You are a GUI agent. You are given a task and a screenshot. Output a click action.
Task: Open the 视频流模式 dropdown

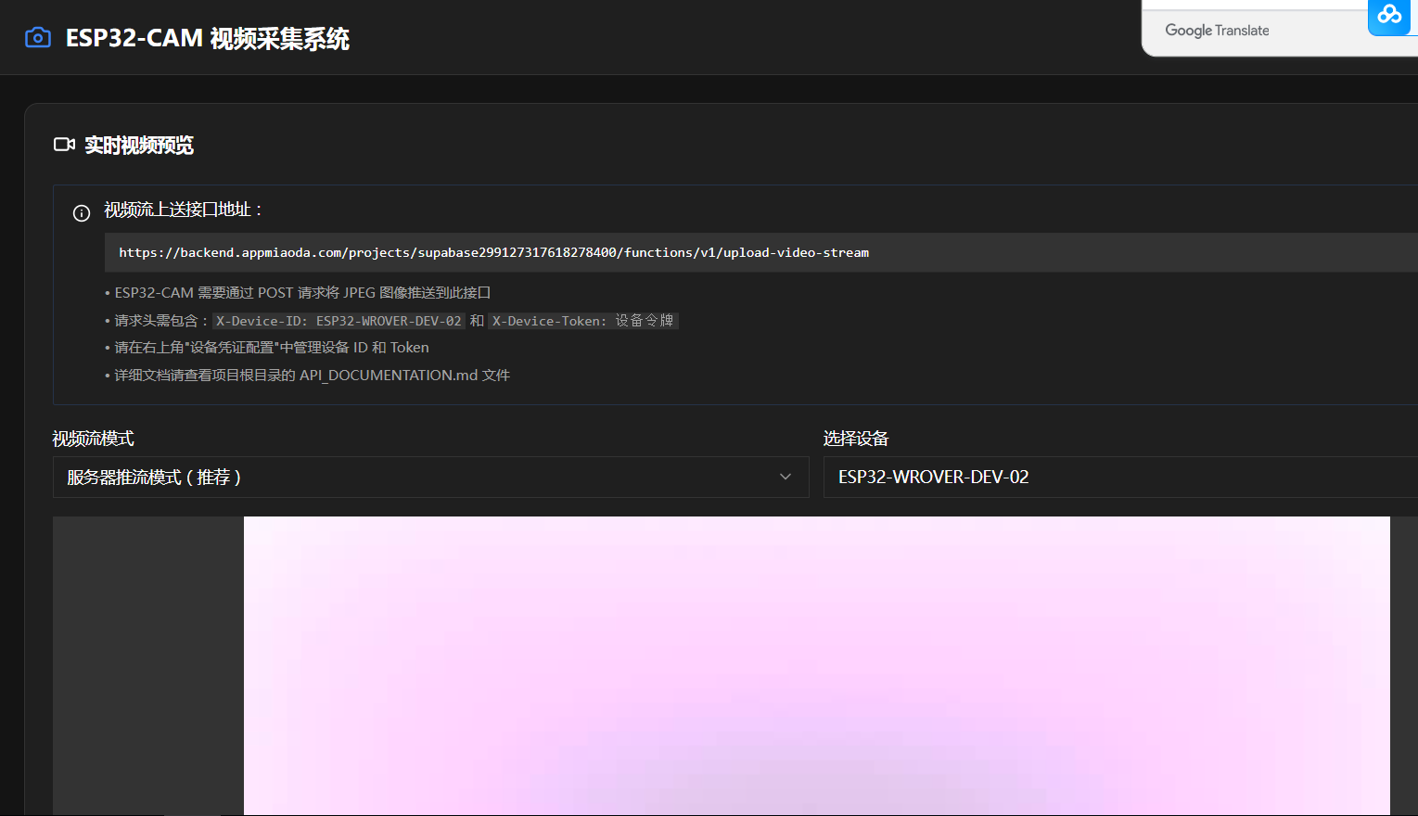(430, 478)
